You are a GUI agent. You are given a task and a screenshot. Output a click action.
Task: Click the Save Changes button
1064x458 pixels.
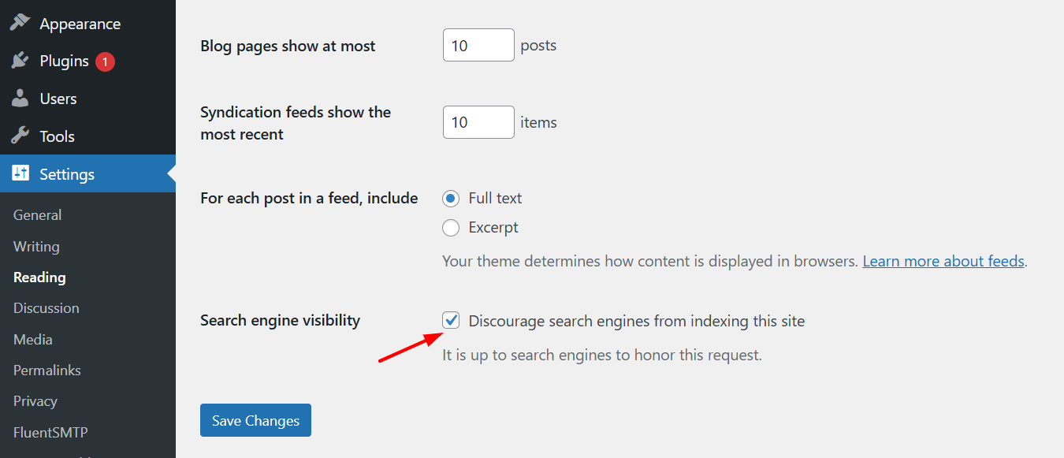coord(255,420)
